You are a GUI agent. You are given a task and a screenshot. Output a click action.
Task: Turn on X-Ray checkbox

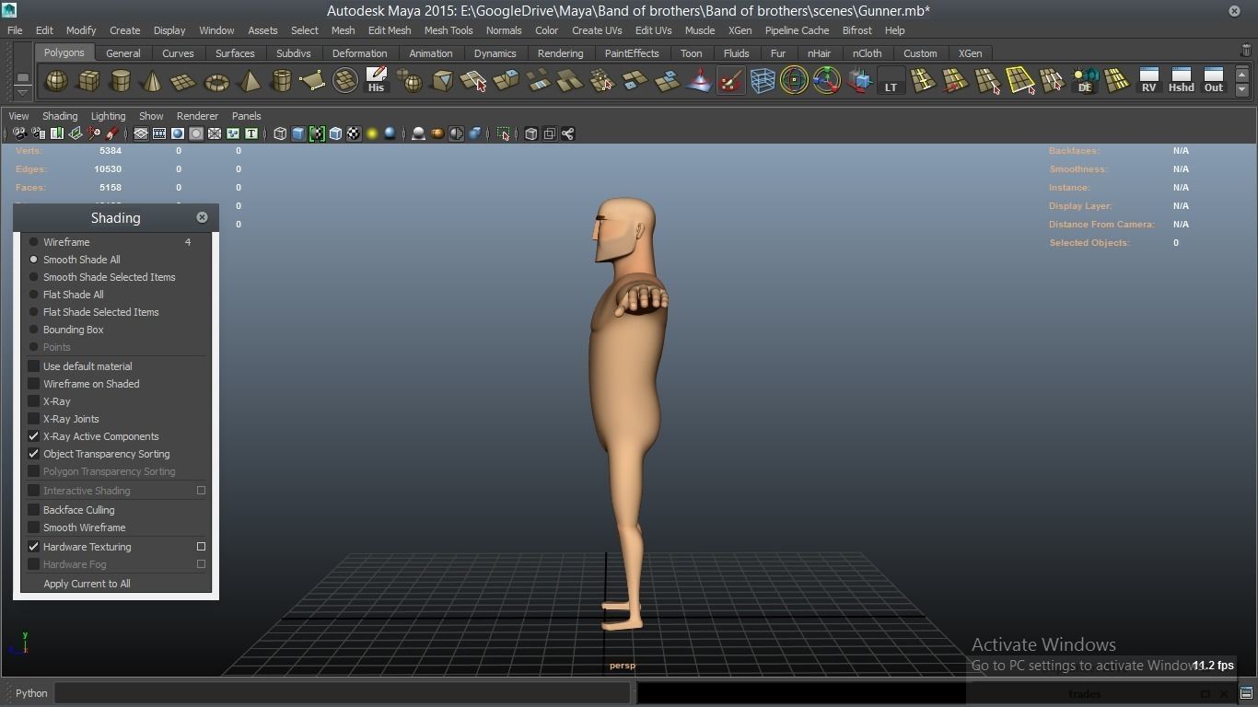(34, 401)
